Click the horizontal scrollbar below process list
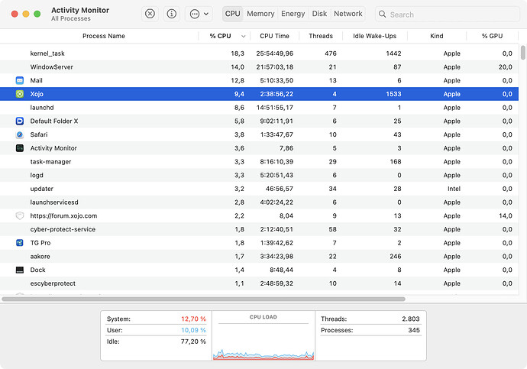Screen dimensions: 527x369 click(203, 299)
